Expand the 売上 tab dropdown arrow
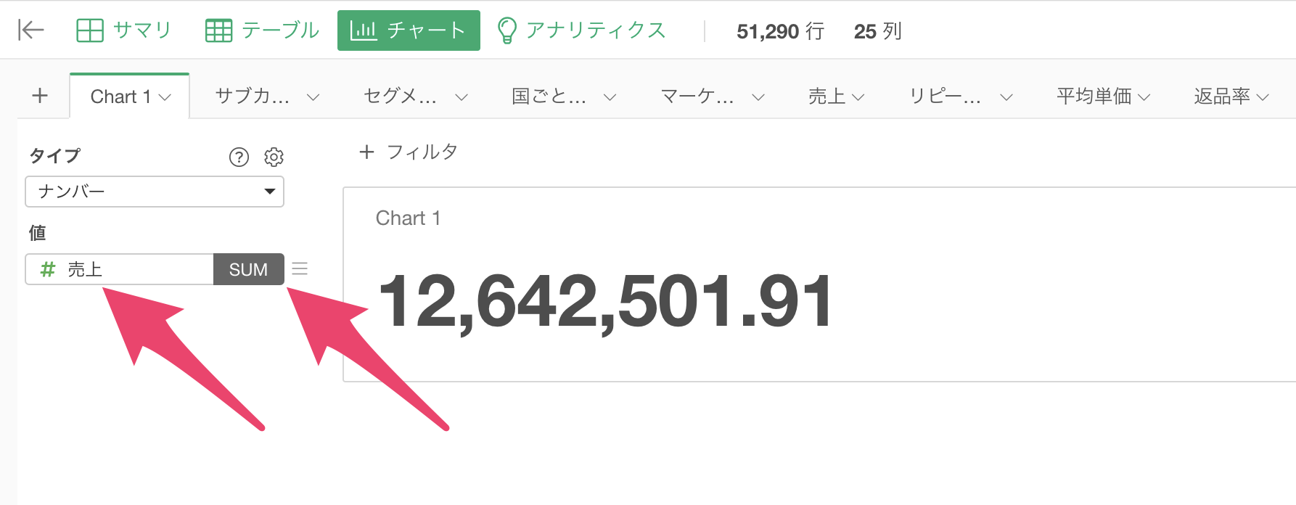Image resolution: width=1296 pixels, height=505 pixels. tap(858, 97)
